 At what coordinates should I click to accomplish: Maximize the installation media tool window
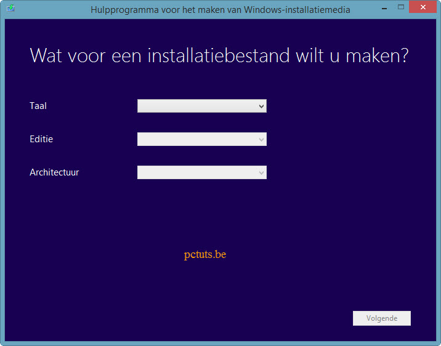click(401, 7)
